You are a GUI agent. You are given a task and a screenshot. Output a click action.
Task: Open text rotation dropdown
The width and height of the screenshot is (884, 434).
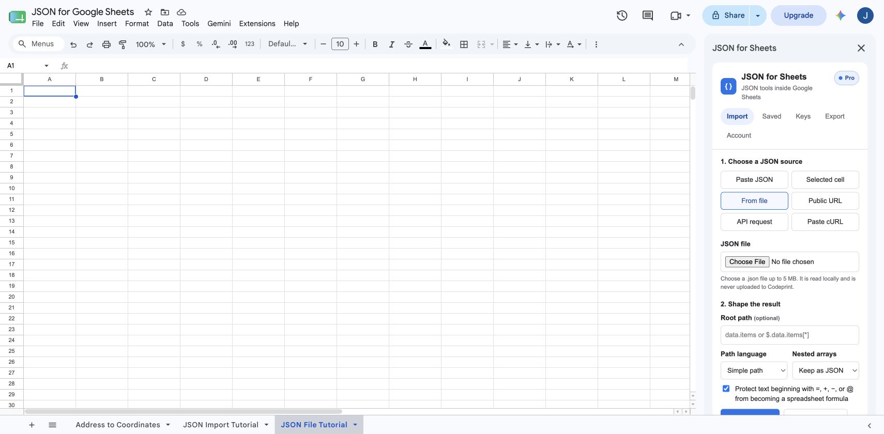574,44
